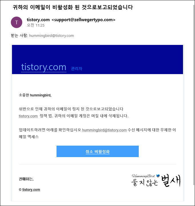Click the 친애하는 closing text

[26, 179]
